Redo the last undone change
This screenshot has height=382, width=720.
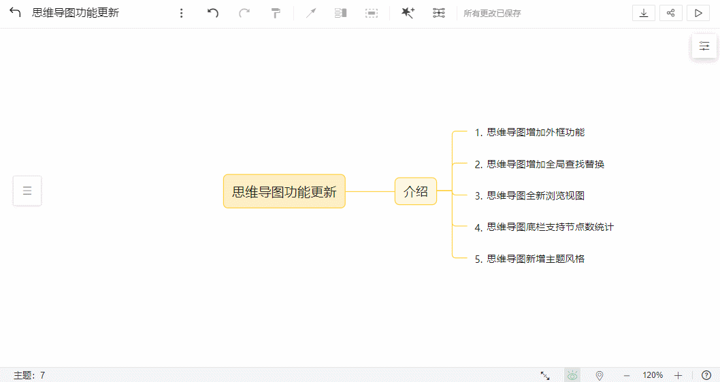pyautogui.click(x=244, y=13)
